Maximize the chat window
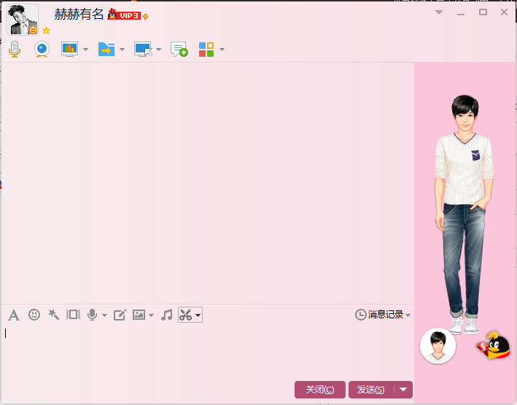Viewport: 517px width, 405px height. click(483, 12)
